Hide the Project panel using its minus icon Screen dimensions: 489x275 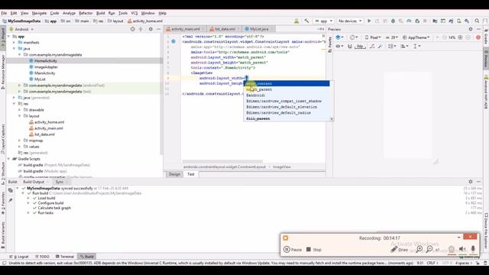(x=159, y=29)
